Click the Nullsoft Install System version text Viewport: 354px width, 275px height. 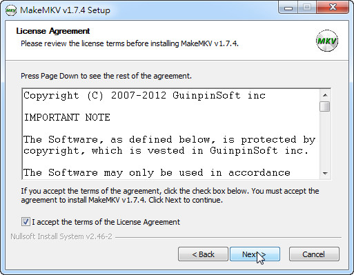[61, 236]
